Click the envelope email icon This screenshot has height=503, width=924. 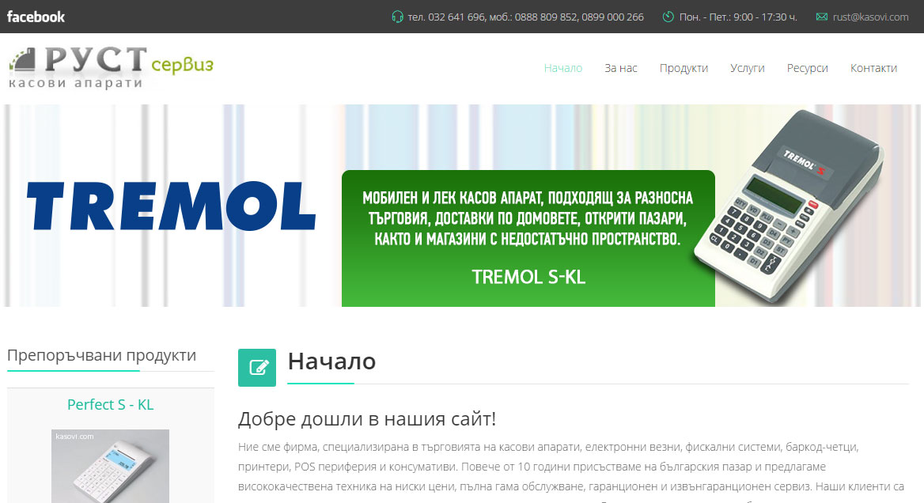tap(821, 17)
